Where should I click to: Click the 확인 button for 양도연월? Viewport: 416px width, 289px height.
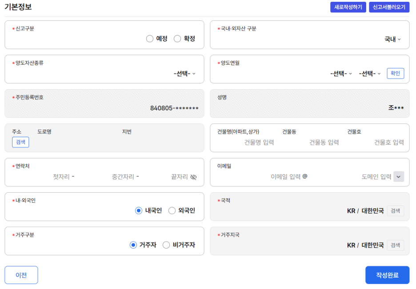coord(395,73)
